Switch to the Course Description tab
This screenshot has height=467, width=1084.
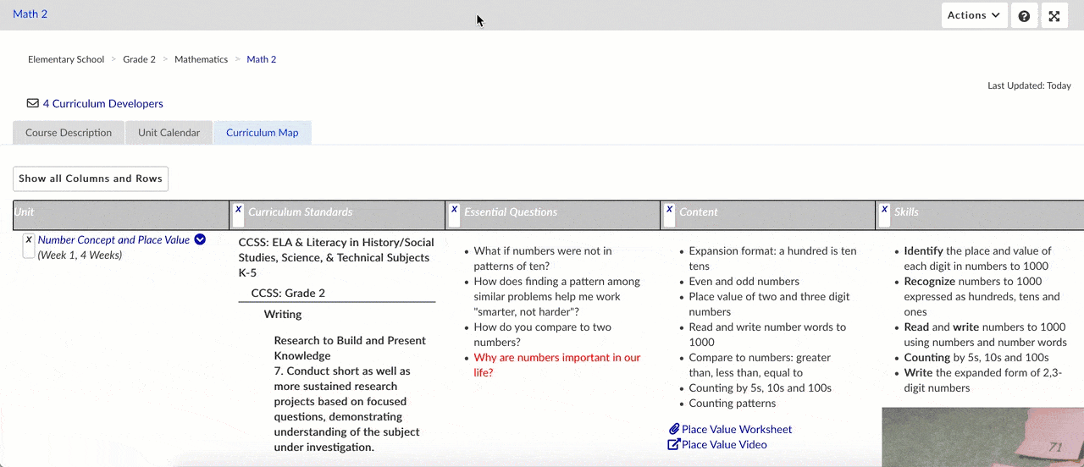coord(69,133)
